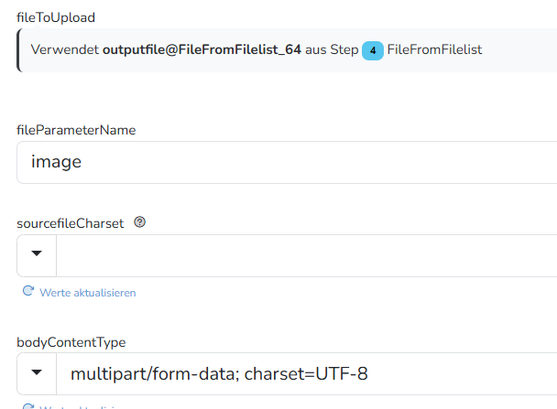Focus the fileParameterName field containing image
The image size is (557, 409).
pyautogui.click(x=287, y=163)
